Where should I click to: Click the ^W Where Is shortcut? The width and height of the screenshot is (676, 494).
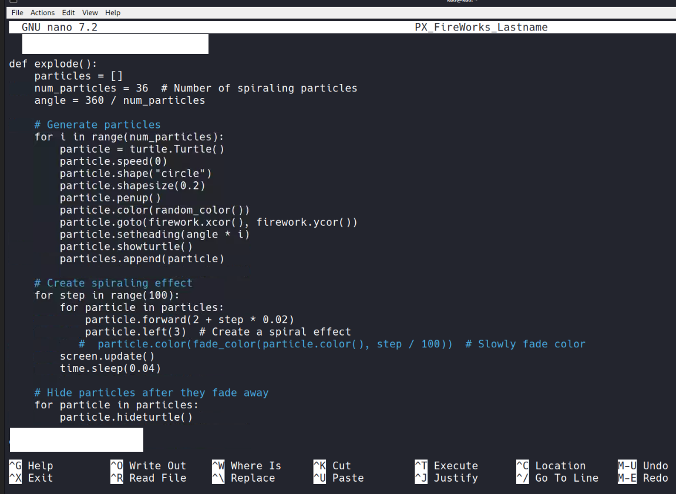(247, 466)
